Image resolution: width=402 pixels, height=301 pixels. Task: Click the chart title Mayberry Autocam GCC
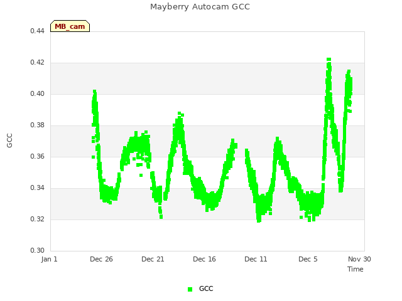click(x=200, y=7)
